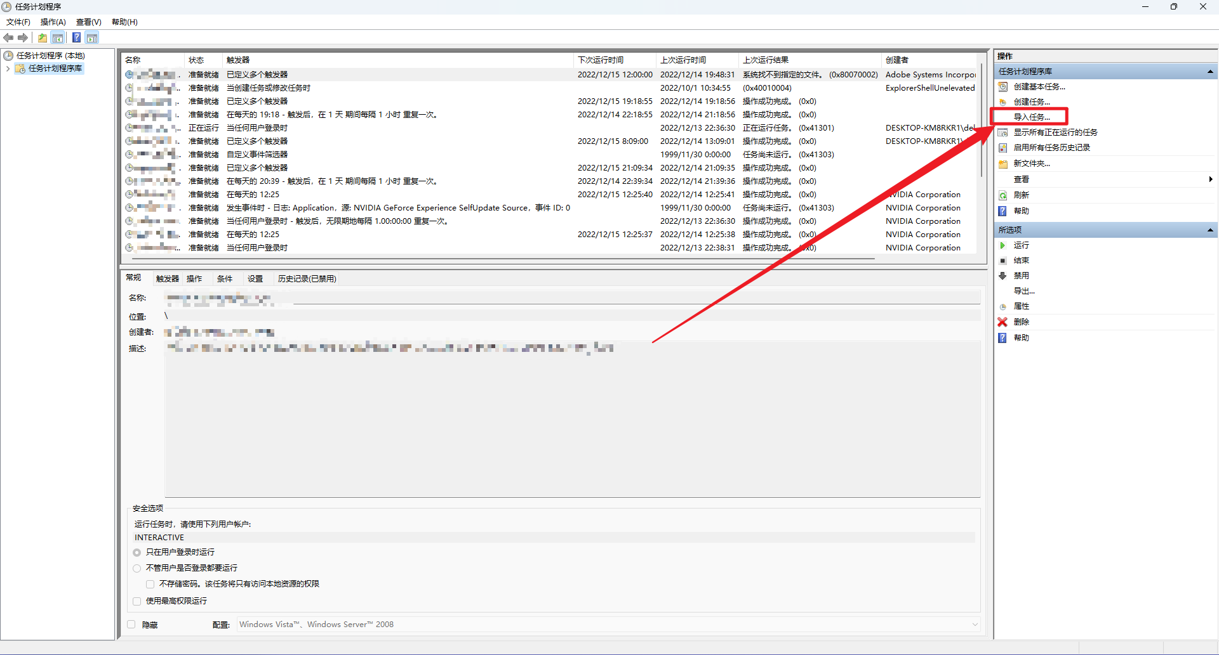The image size is (1219, 655).
Task: Open the 帮助(H) menu
Action: [x=124, y=22]
